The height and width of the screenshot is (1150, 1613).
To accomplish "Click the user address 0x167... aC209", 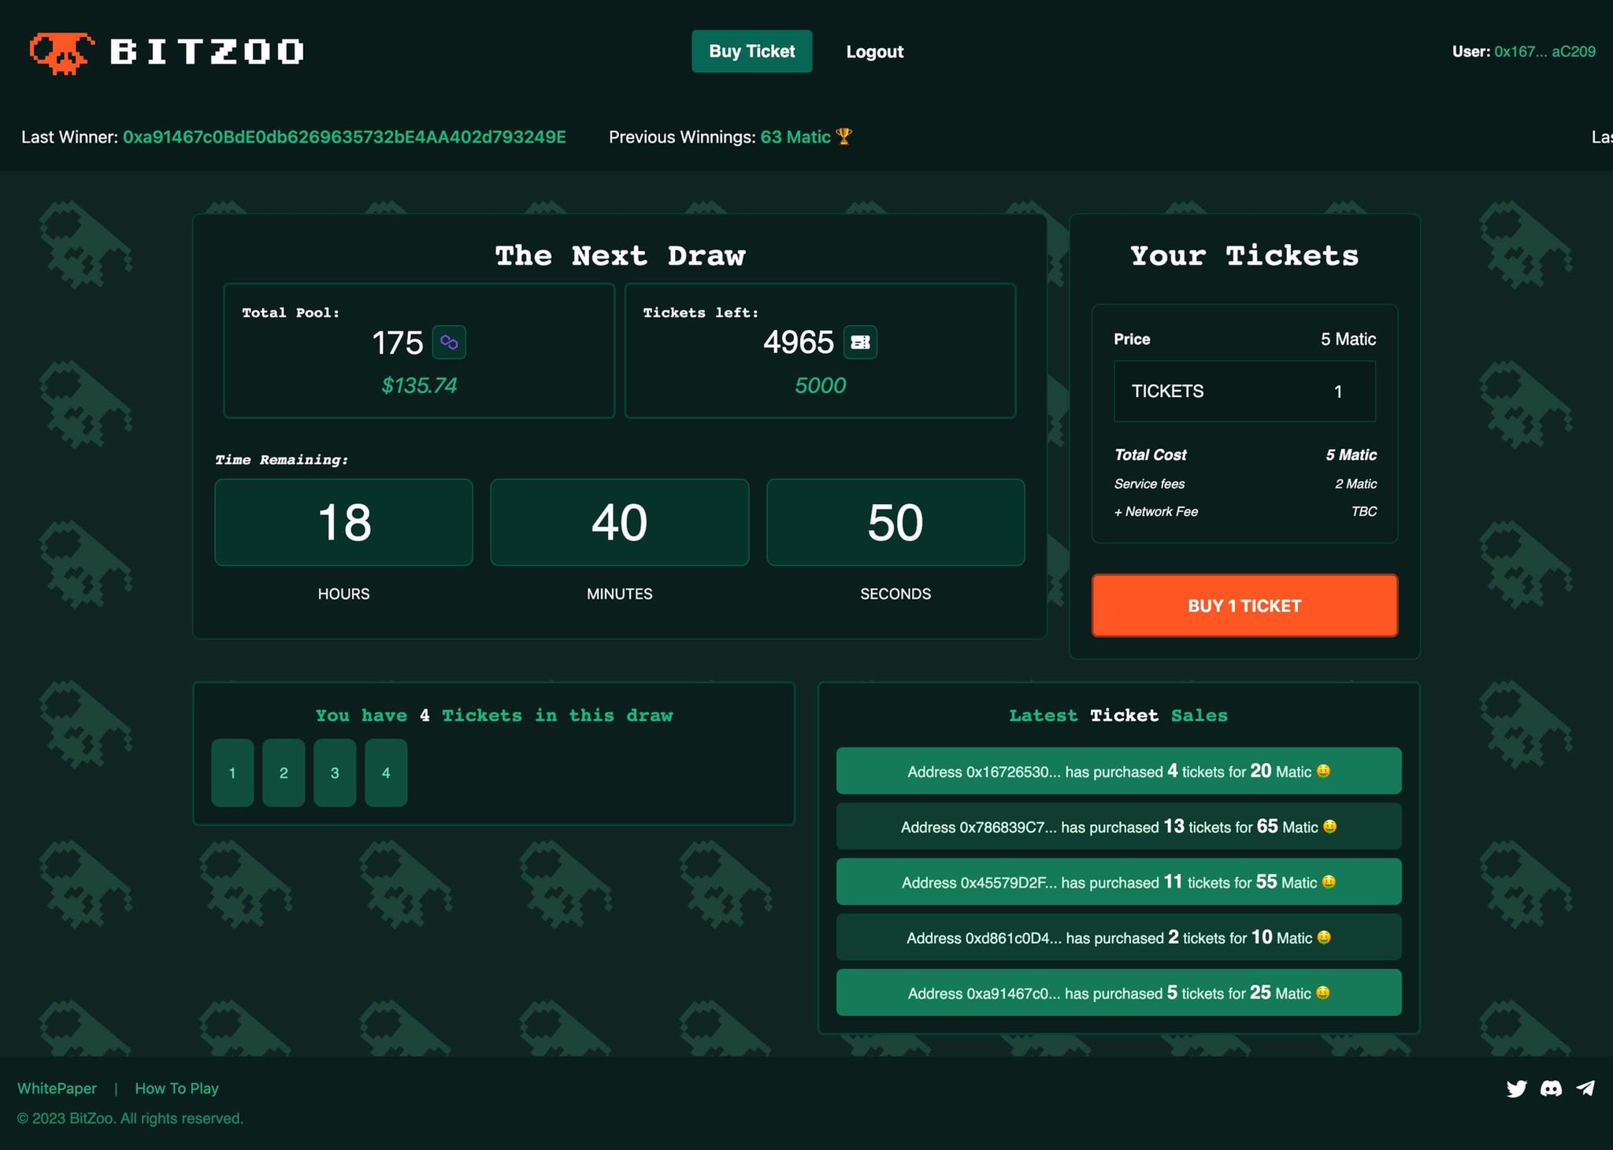I will tap(1544, 52).
